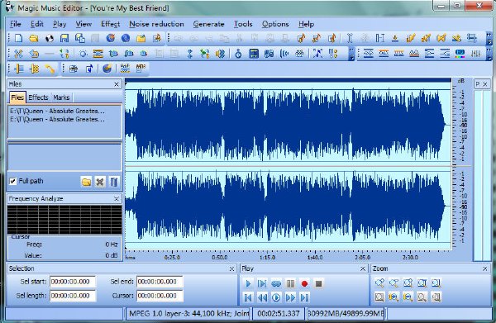496x323 pixels.
Task: Close the Play panel
Action: coord(363,268)
